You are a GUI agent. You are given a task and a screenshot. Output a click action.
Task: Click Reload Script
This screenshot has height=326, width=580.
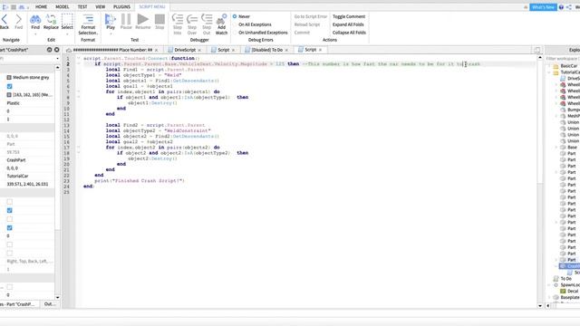tap(307, 24)
